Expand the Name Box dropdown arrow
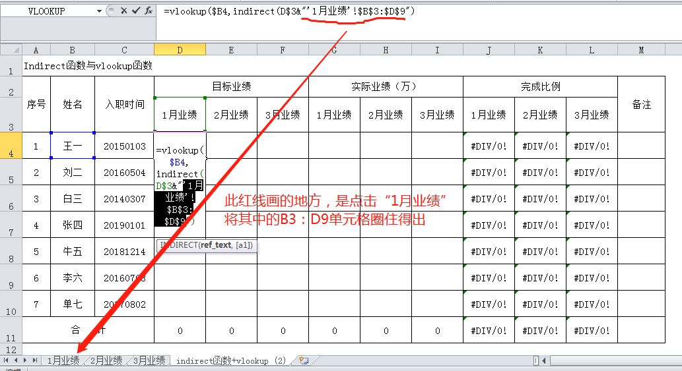Viewport: 682px width, 371px height. click(99, 11)
